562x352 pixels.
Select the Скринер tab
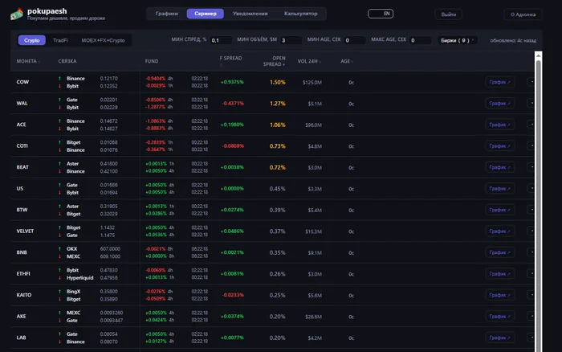206,14
